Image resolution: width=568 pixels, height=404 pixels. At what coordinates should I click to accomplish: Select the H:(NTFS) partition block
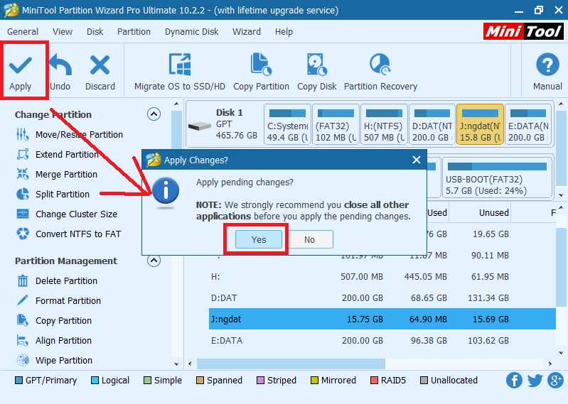[384, 124]
